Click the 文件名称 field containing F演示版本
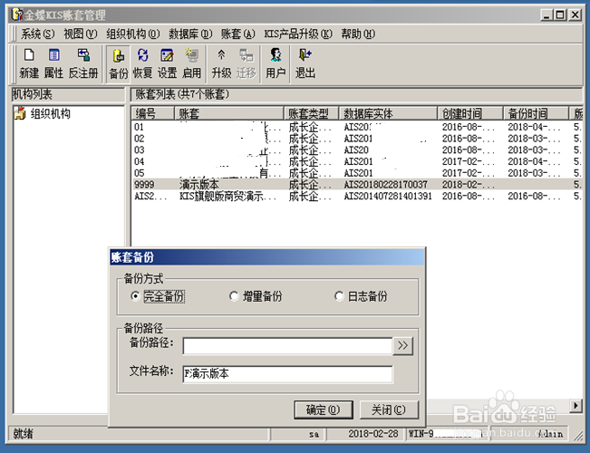The image size is (590, 453). [x=287, y=374]
